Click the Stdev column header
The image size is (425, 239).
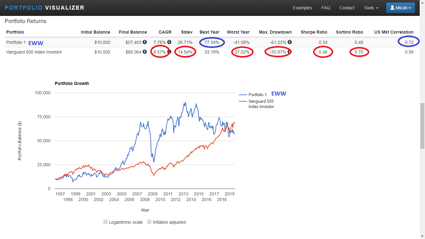click(187, 32)
